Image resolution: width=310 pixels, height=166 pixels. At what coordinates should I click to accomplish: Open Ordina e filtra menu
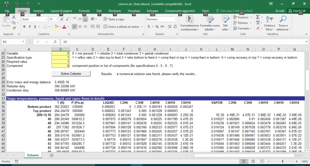tap(270, 23)
